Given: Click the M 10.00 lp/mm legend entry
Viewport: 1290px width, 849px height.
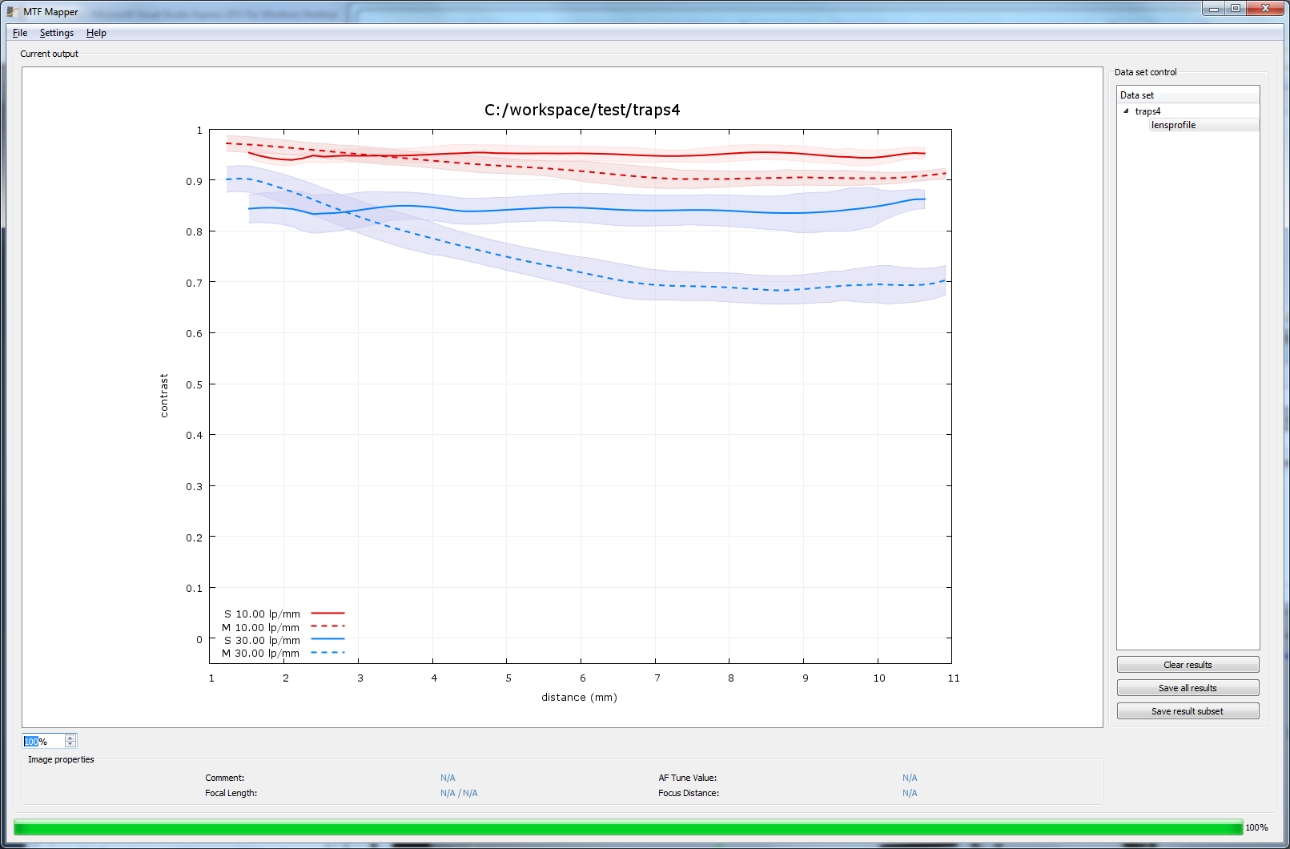Looking at the screenshot, I should click(283, 627).
